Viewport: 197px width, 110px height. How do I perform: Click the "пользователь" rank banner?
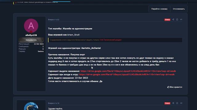pyautogui.click(x=31, y=40)
